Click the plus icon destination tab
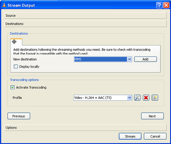 16,42
